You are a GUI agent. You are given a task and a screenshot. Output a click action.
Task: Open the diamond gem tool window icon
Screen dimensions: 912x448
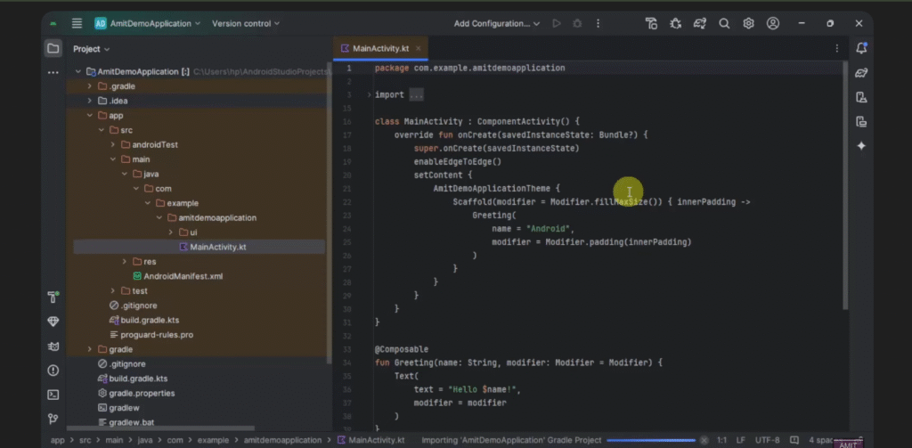(53, 322)
